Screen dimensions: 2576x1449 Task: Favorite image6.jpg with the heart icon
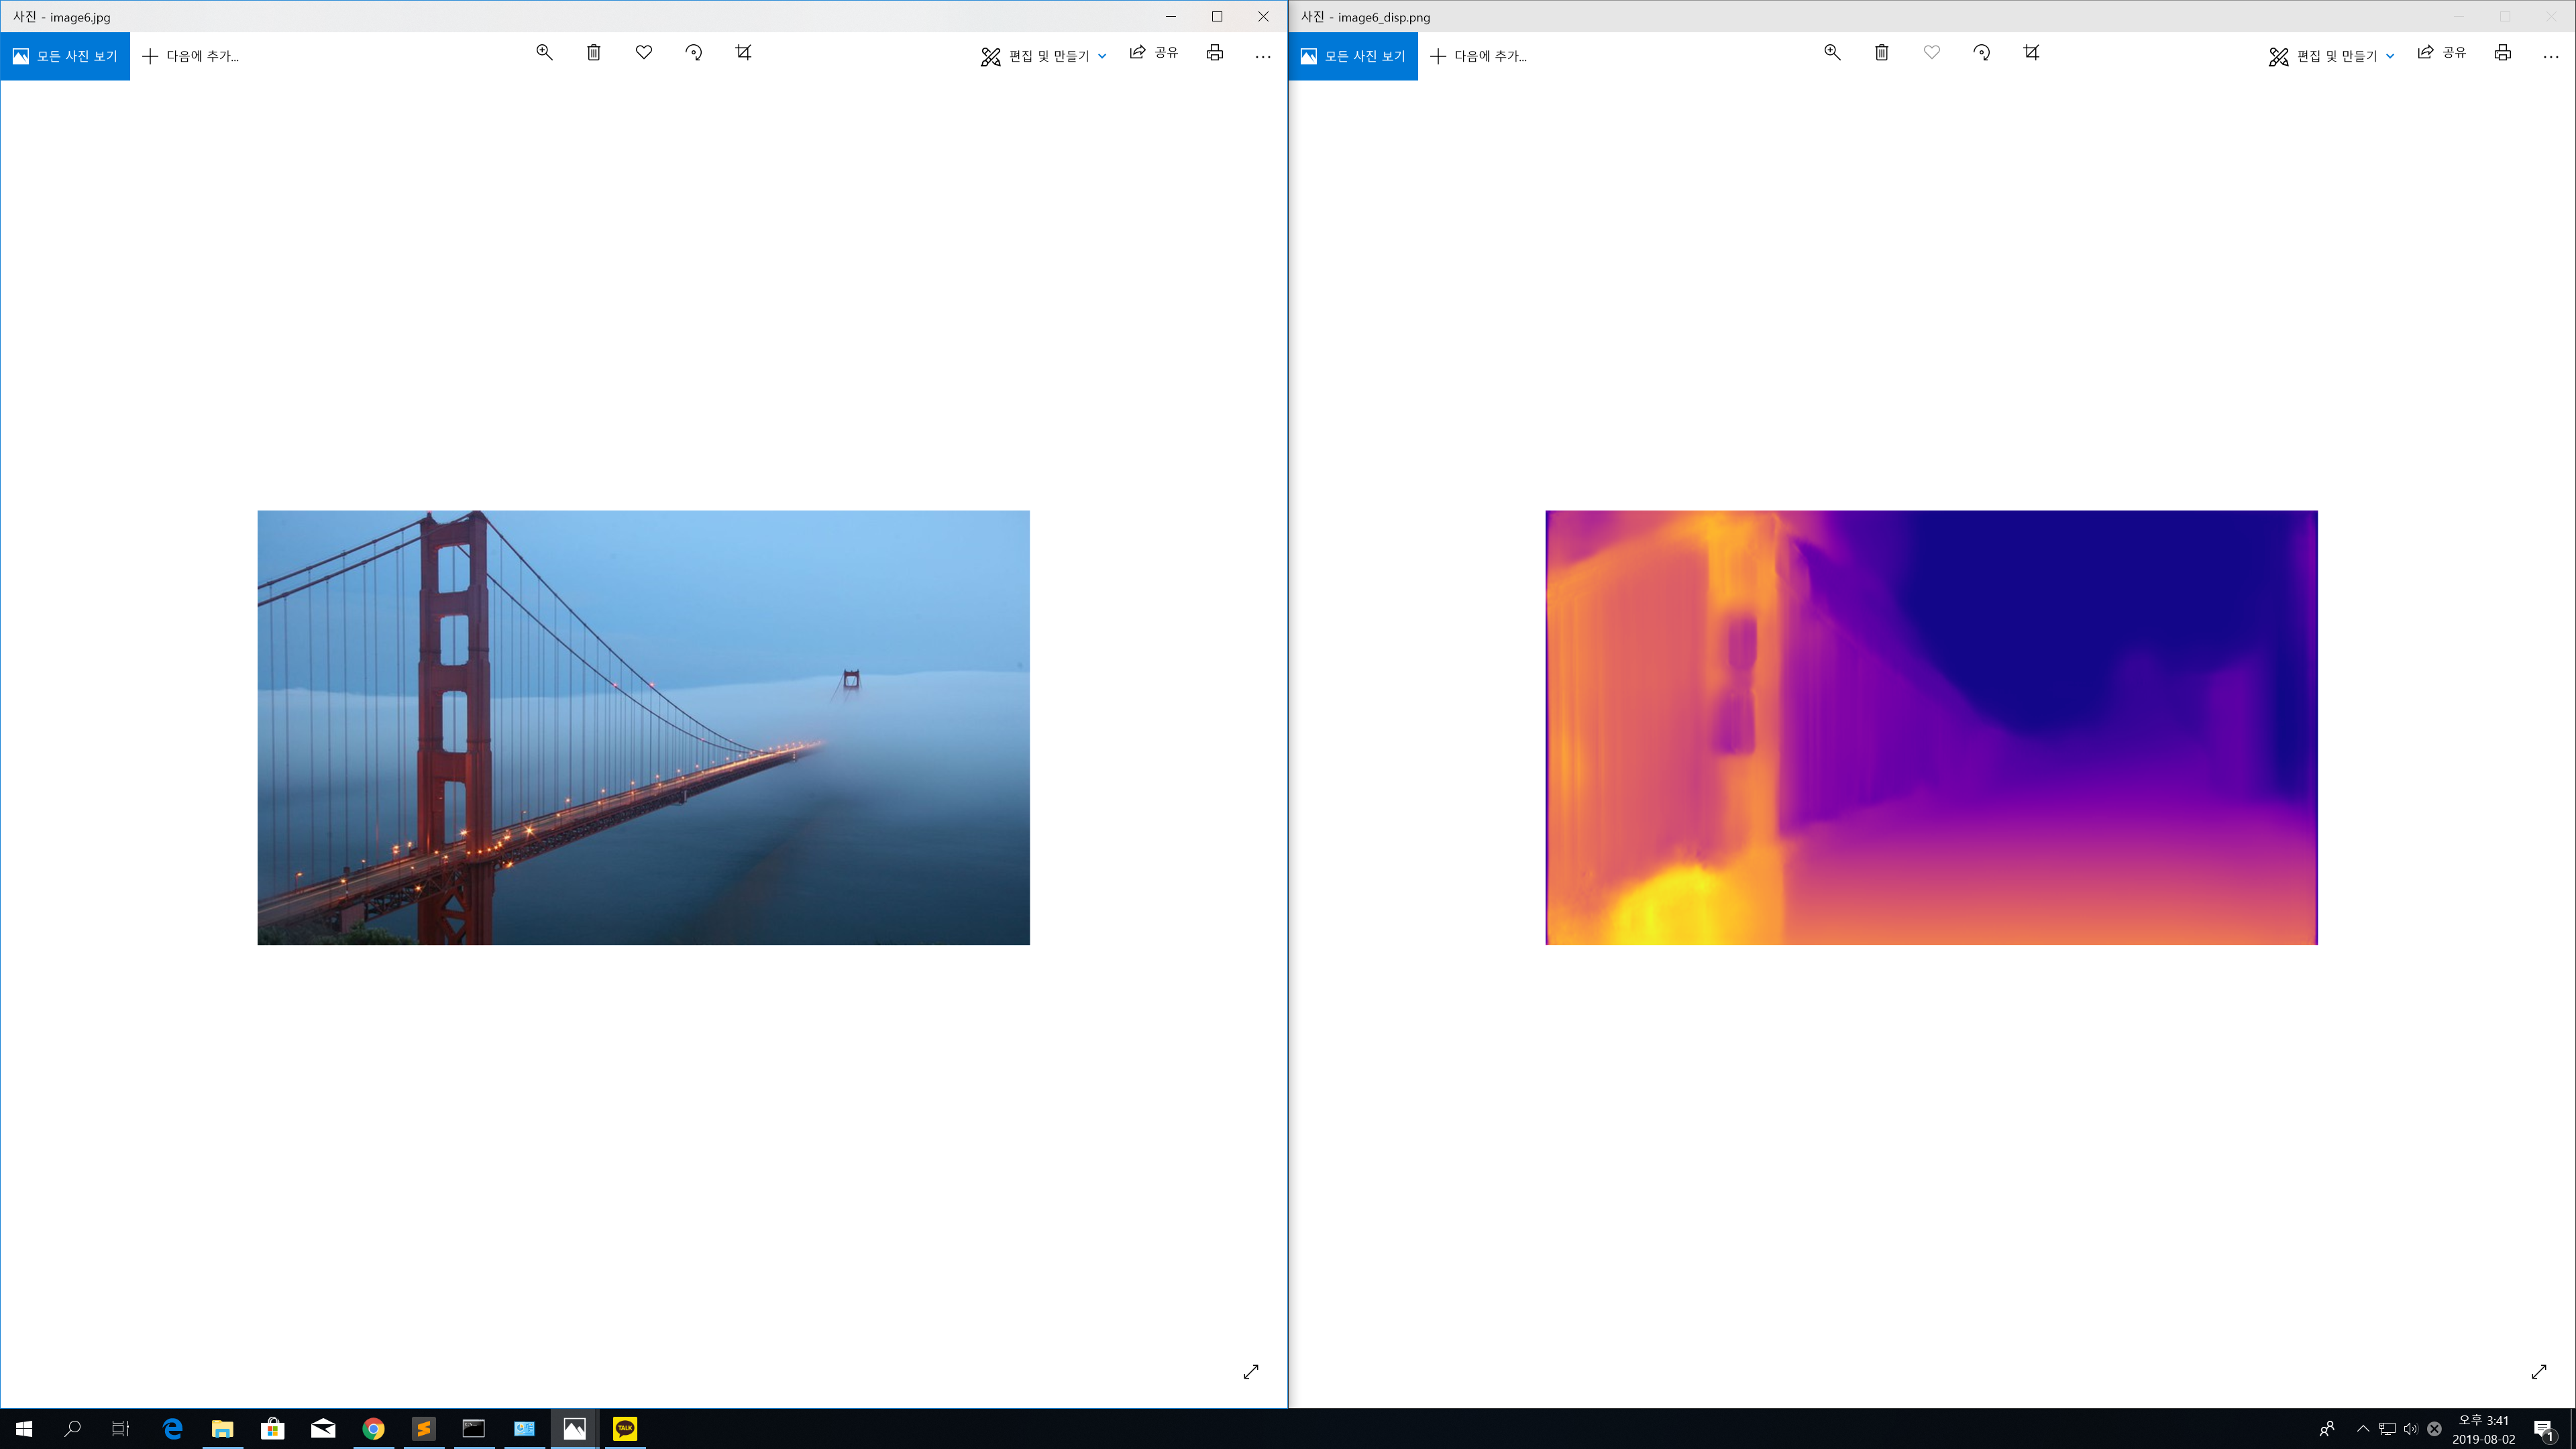click(644, 53)
